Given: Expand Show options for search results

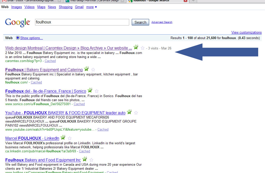Looking at the screenshot, I should click(32, 38).
